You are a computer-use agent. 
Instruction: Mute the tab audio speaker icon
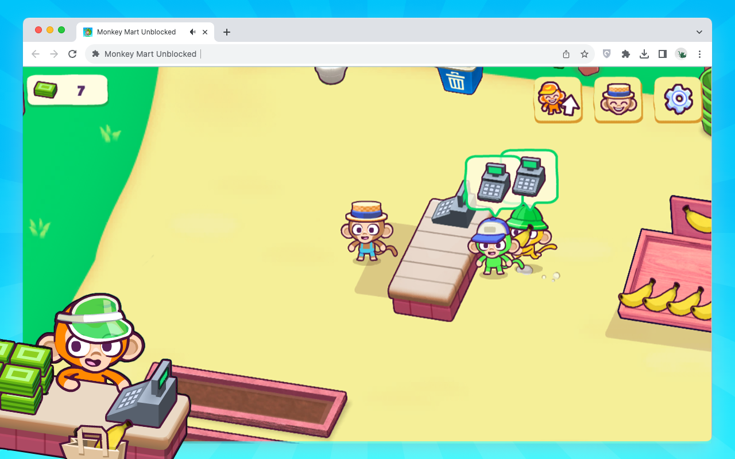point(193,32)
